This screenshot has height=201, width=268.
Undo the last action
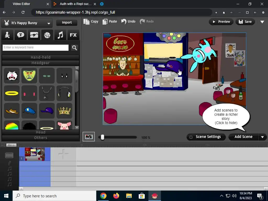[x=128, y=21]
